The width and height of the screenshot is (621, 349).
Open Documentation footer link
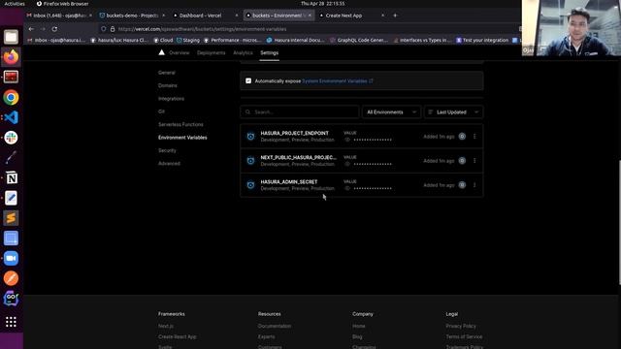click(x=275, y=326)
